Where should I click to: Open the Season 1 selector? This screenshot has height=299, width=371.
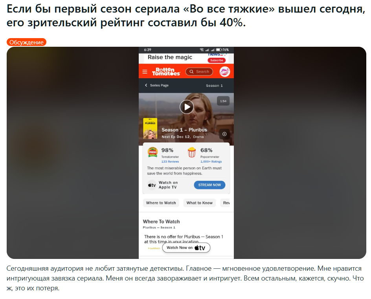[214, 86]
